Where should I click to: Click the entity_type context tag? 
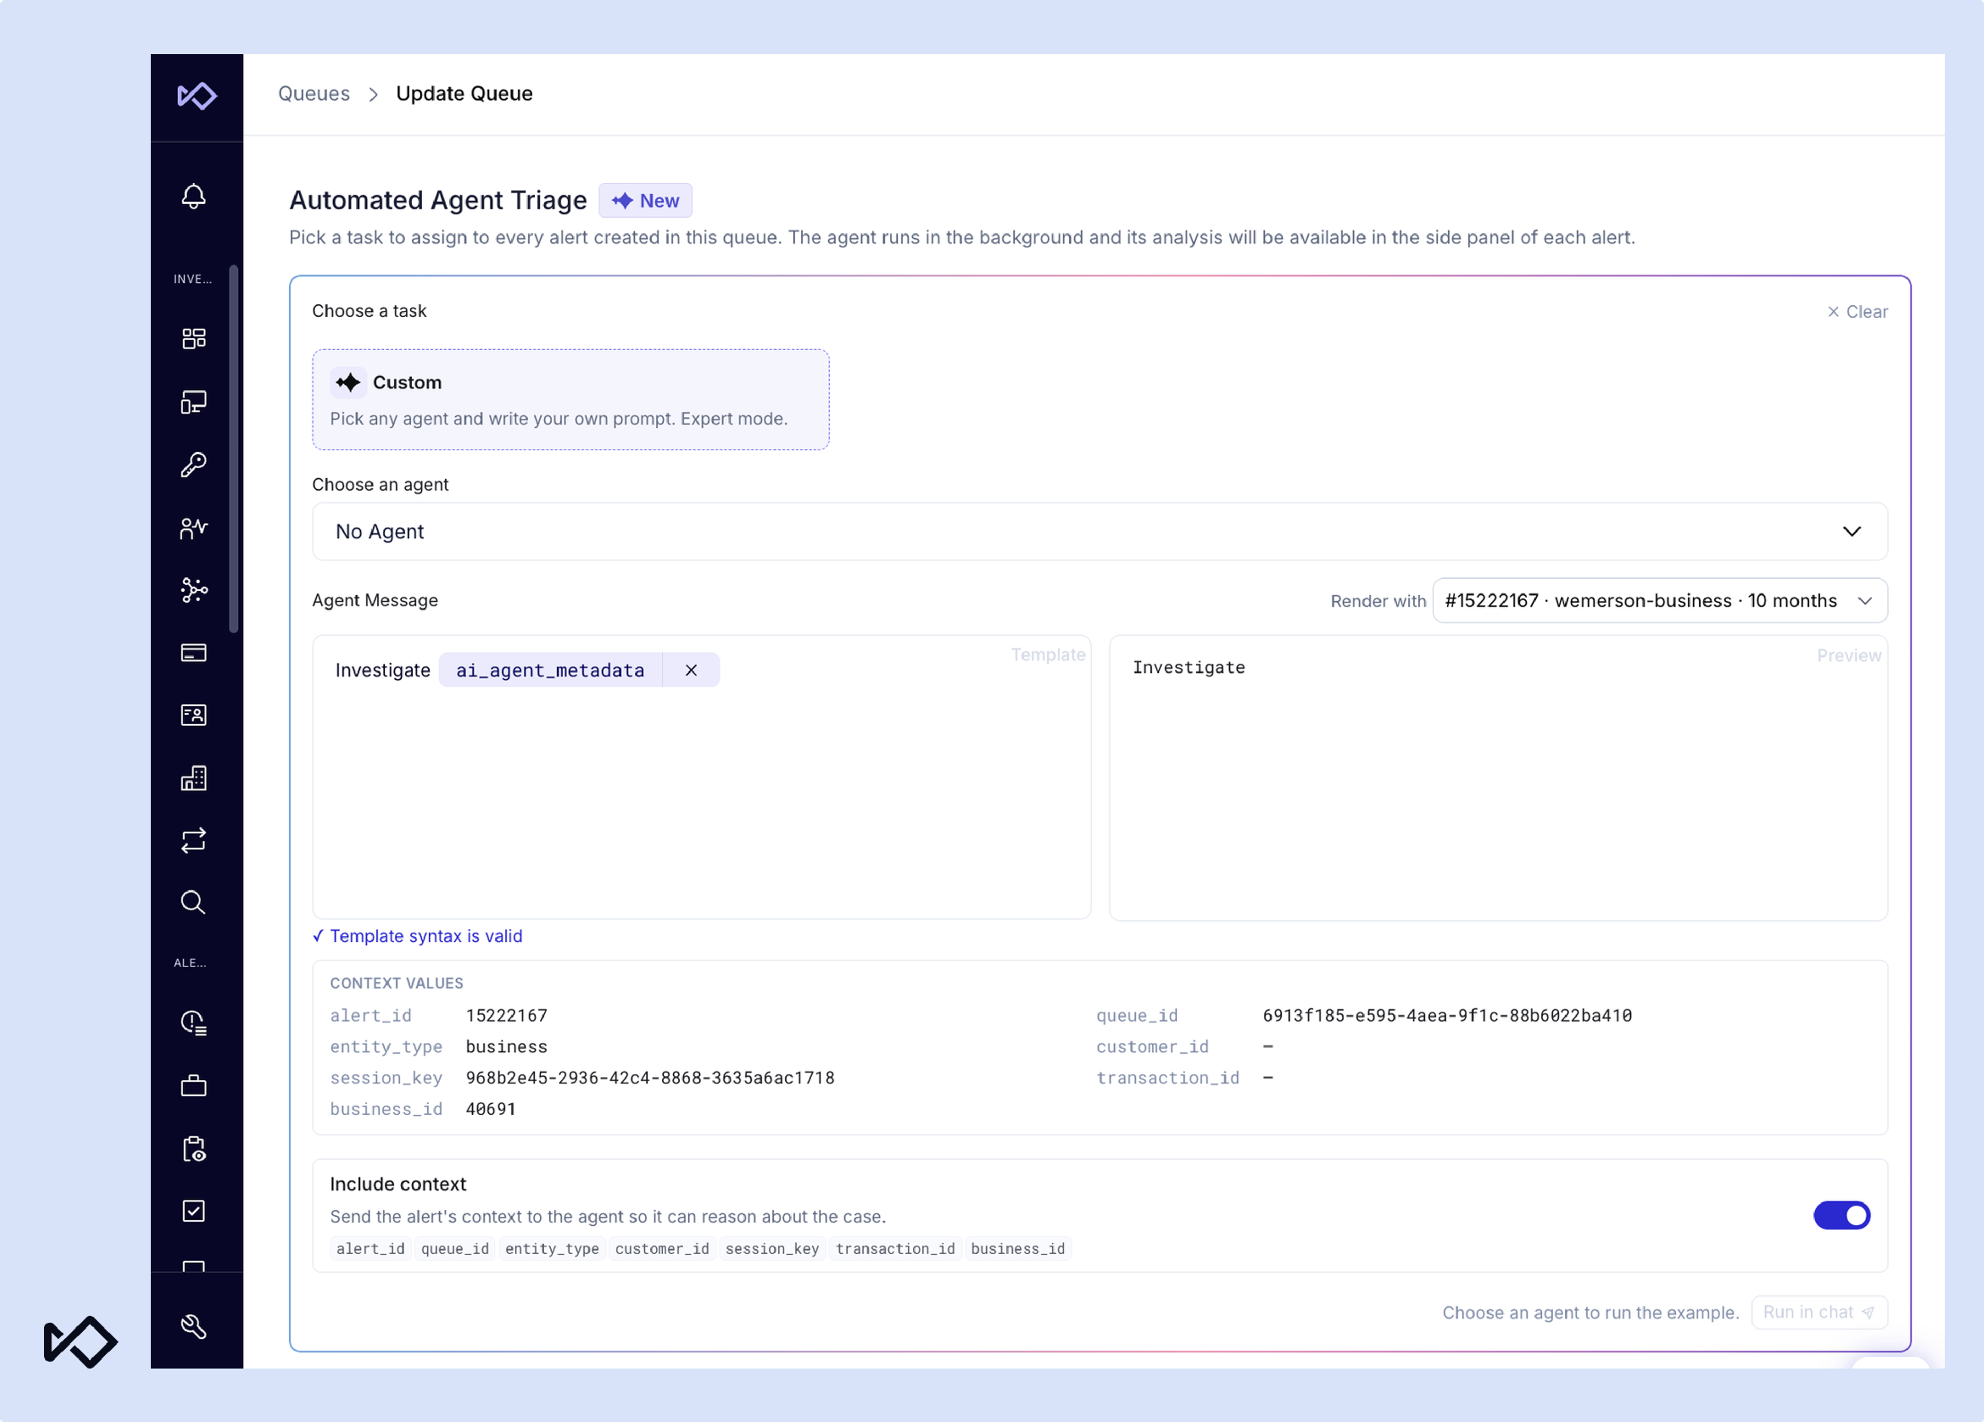tap(552, 1249)
